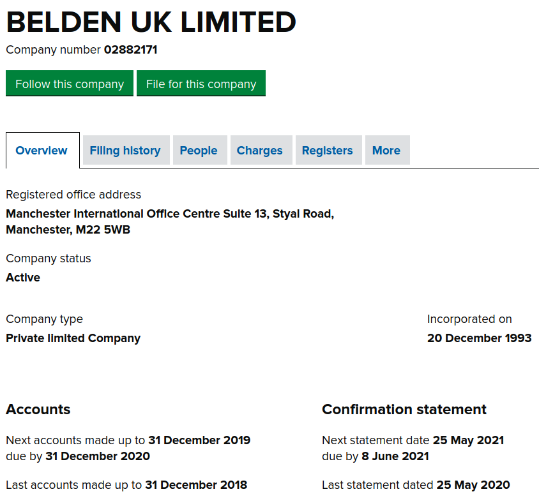The image size is (539, 501).
Task: Open the Filing history tab
Action: pos(125,151)
